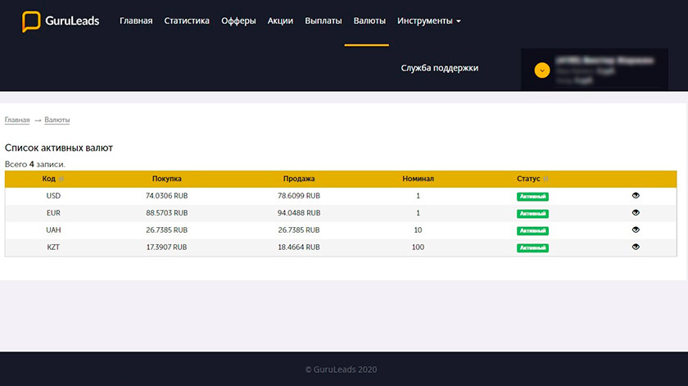Click the Главная breadcrumb link

click(17, 120)
